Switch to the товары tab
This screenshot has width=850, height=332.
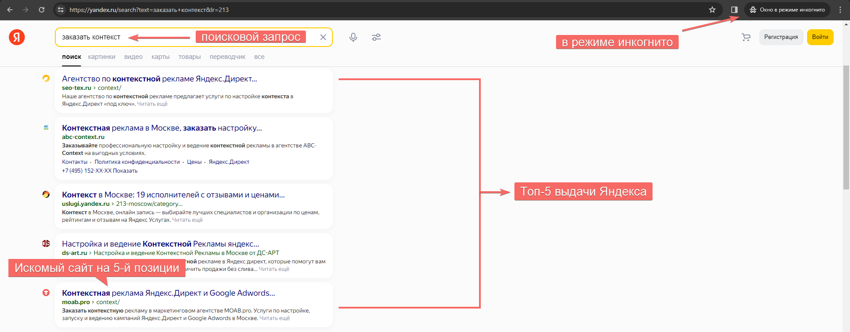189,57
